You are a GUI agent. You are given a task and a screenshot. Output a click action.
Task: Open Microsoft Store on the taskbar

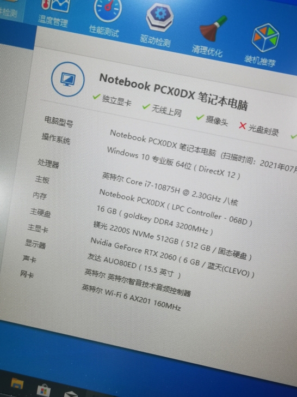44,390
